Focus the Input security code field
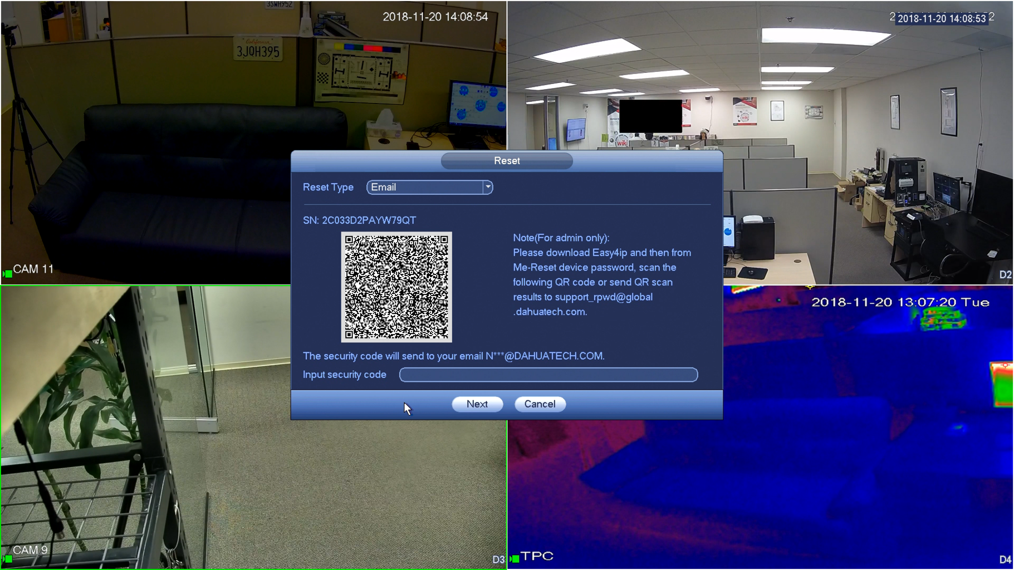This screenshot has width=1014, height=570. pos(548,375)
